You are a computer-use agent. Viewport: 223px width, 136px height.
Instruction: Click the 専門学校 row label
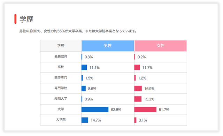click(x=61, y=88)
